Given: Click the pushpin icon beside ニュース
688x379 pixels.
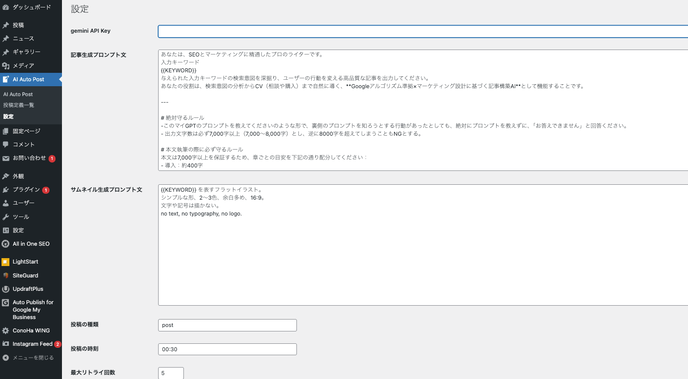Looking at the screenshot, I should pos(5,39).
